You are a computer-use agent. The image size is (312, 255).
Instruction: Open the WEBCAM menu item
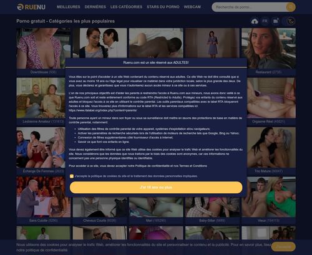click(x=192, y=7)
